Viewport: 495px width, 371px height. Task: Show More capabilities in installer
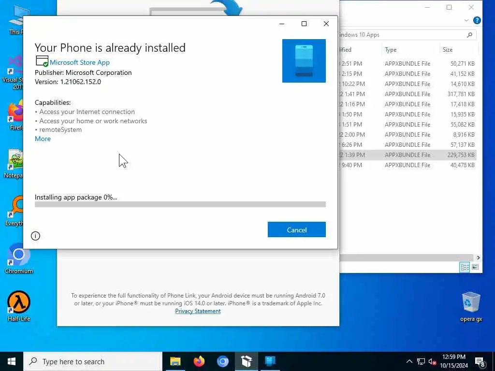43,139
